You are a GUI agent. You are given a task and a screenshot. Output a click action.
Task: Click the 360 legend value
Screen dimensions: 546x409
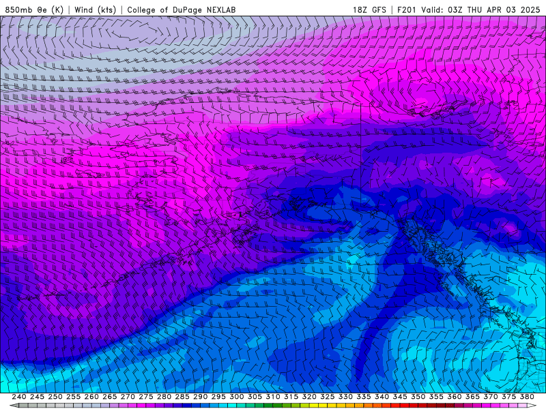tap(454, 397)
